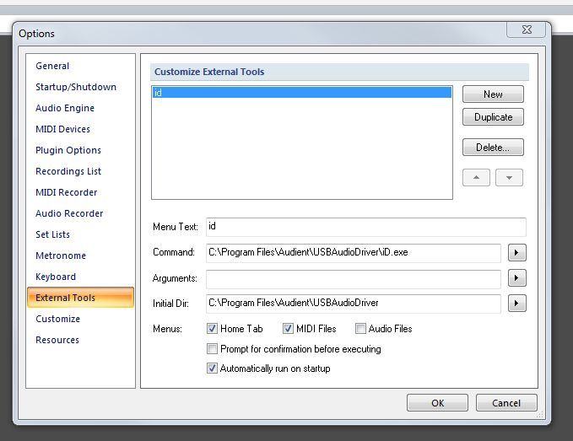
Task: Open Command field browse arrow menu
Action: (516, 253)
